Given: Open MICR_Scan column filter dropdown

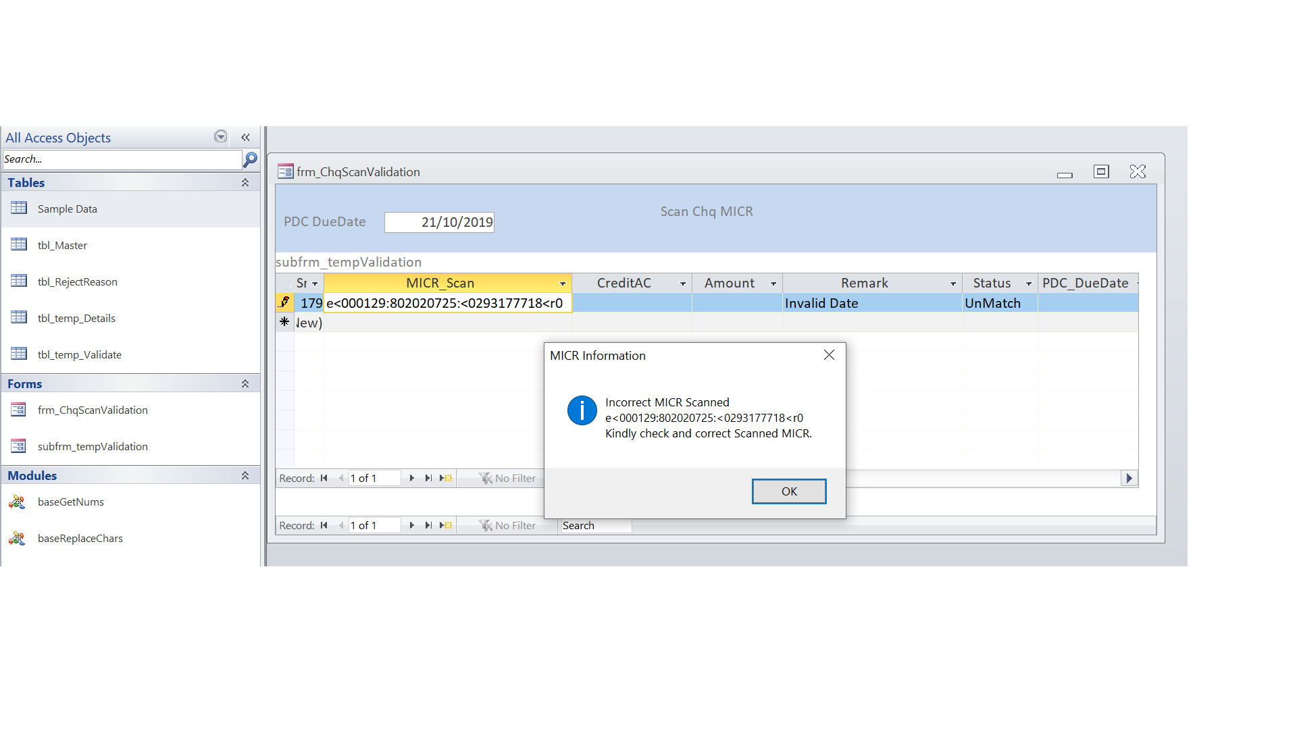Looking at the screenshot, I should tap(563, 283).
